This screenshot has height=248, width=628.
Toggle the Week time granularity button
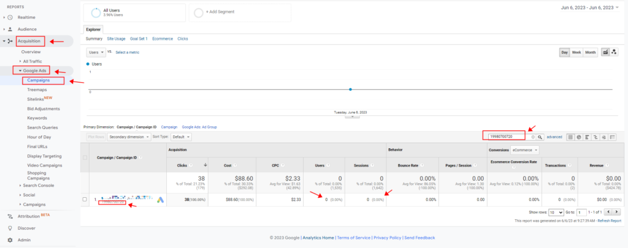coord(576,53)
